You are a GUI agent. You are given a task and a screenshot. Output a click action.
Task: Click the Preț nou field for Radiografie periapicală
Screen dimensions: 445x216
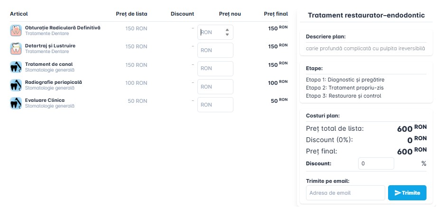click(x=215, y=87)
